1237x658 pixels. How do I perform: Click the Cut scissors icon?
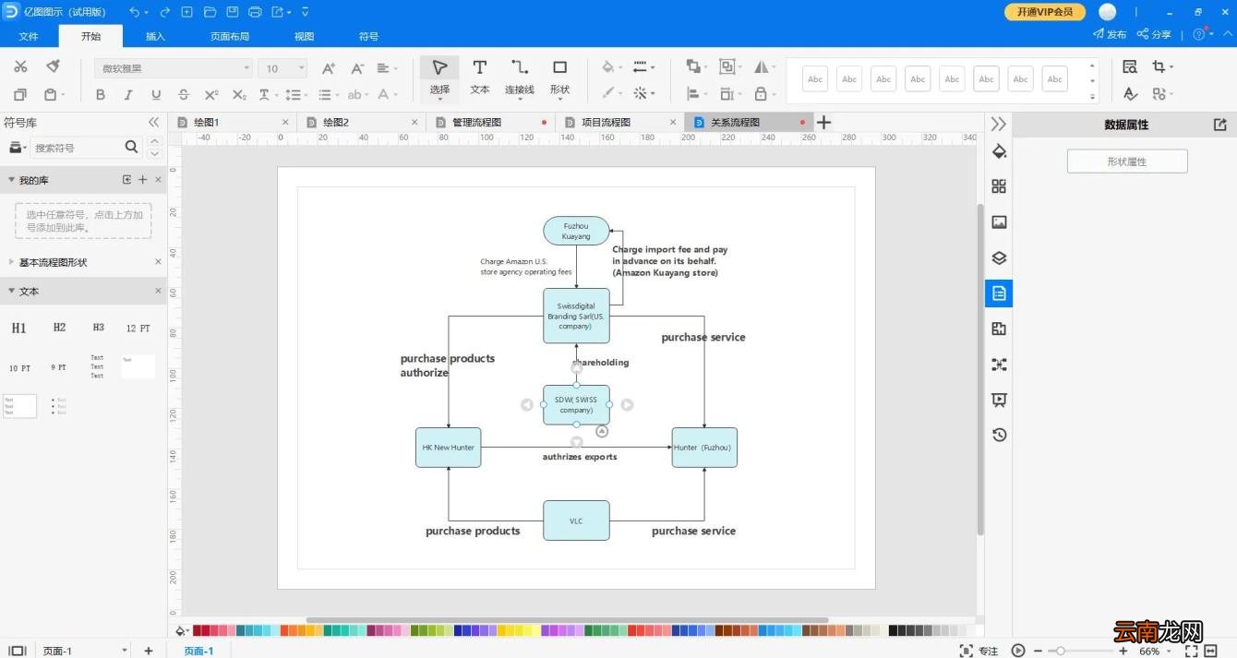click(x=20, y=66)
